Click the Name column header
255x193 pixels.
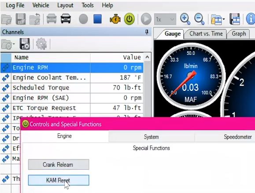[51, 57]
